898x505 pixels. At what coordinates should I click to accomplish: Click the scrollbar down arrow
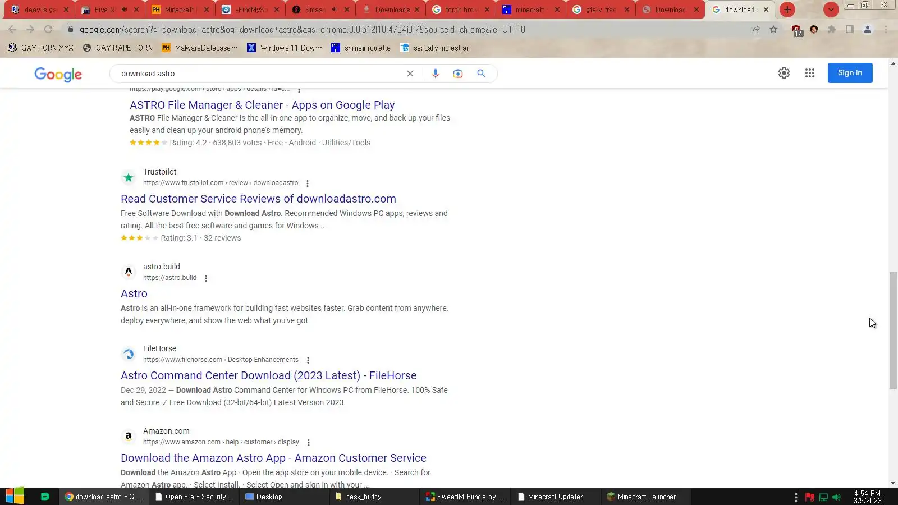(893, 483)
